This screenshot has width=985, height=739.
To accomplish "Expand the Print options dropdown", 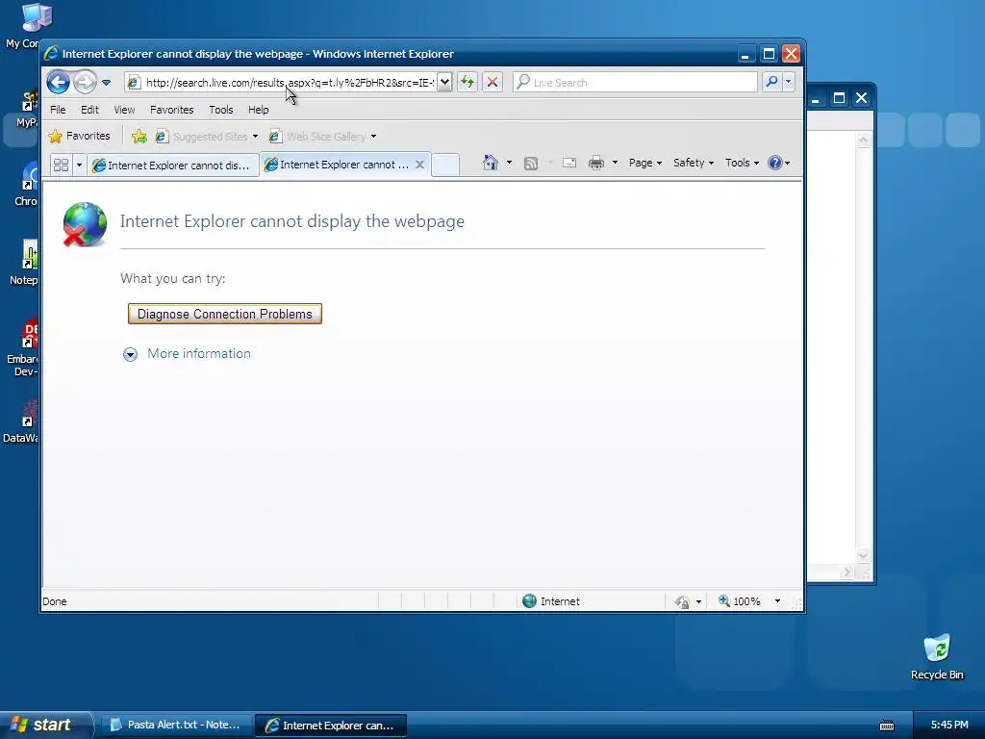I will tap(615, 163).
